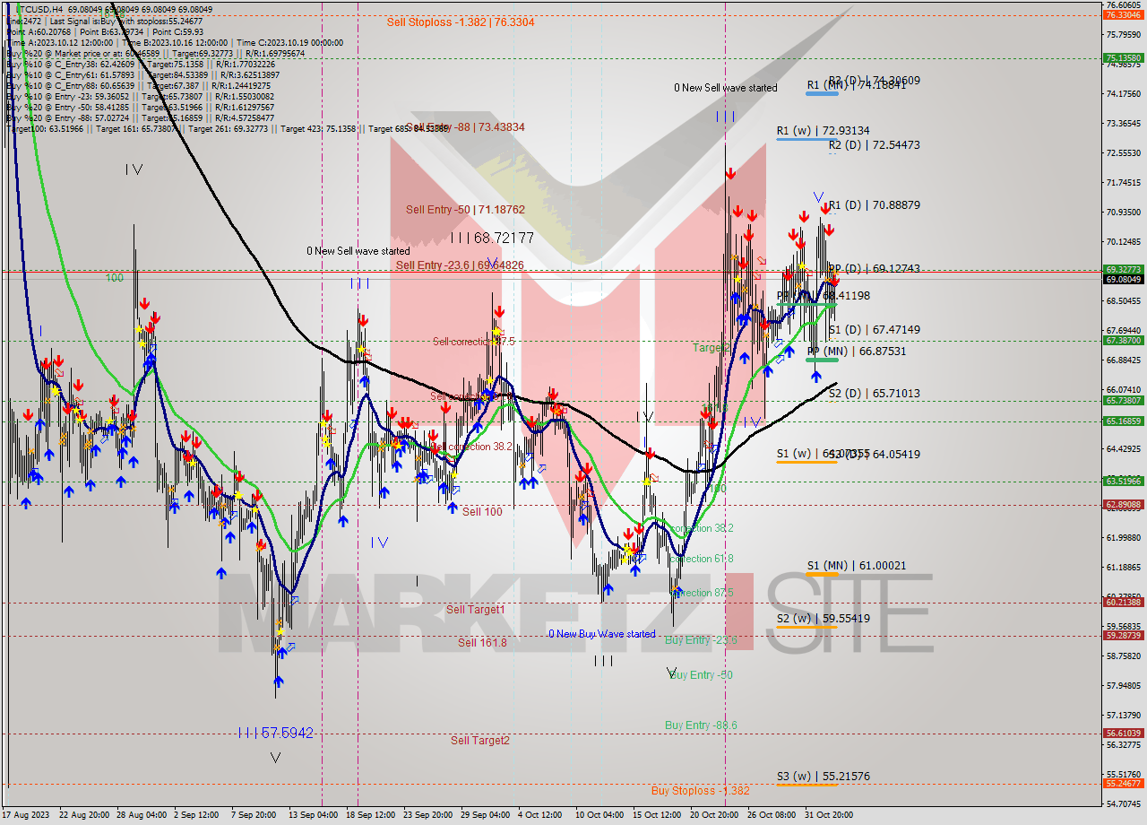The height and width of the screenshot is (825, 1147).
Task: Select the Sell Target2 label
Action: (480, 740)
